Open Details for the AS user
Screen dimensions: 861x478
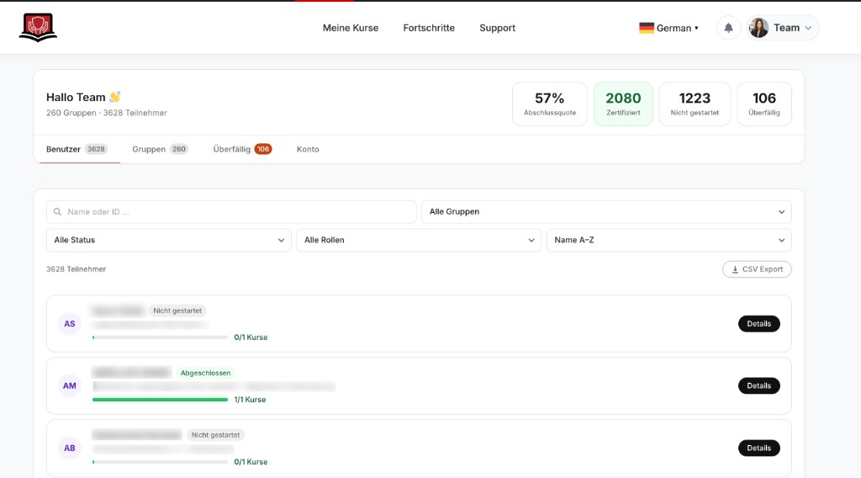(x=759, y=324)
